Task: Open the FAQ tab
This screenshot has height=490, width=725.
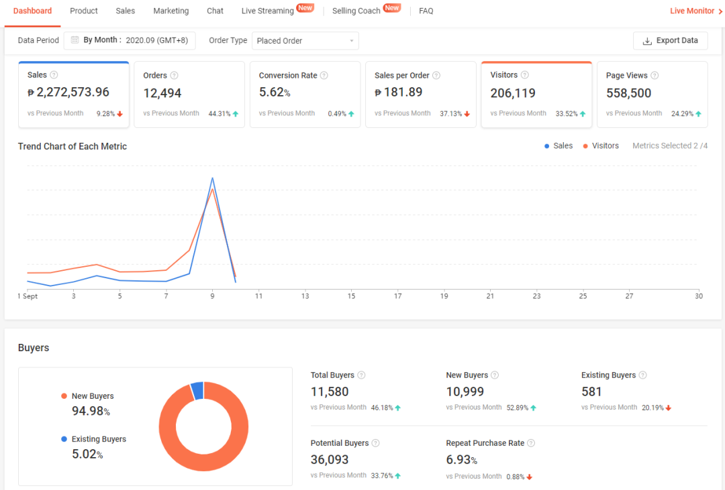Action: [426, 11]
